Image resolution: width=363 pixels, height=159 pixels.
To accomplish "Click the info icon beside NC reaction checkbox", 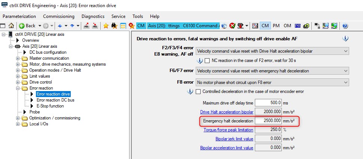I will pyautogui.click(x=200, y=61).
